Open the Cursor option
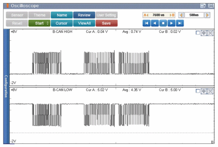 61,23
